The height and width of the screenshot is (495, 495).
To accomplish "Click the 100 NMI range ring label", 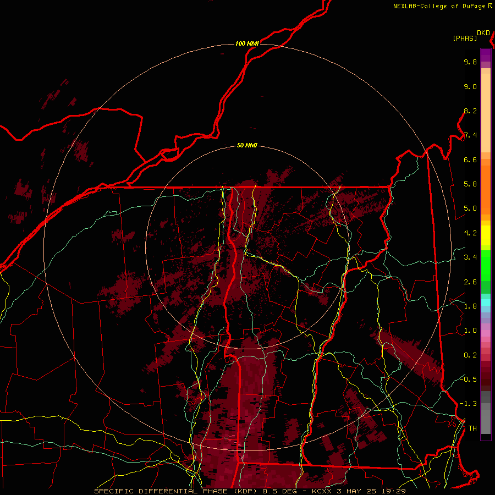I will [247, 43].
